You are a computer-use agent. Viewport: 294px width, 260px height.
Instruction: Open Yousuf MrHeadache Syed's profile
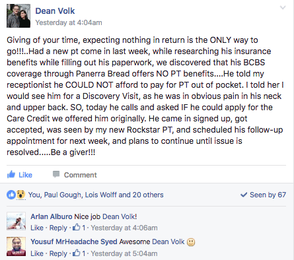[x=74, y=242]
